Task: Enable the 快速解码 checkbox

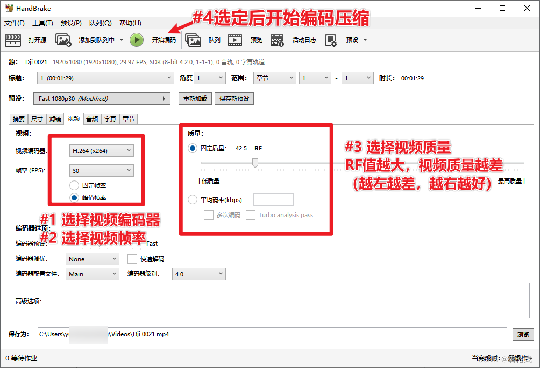Action: click(132, 259)
